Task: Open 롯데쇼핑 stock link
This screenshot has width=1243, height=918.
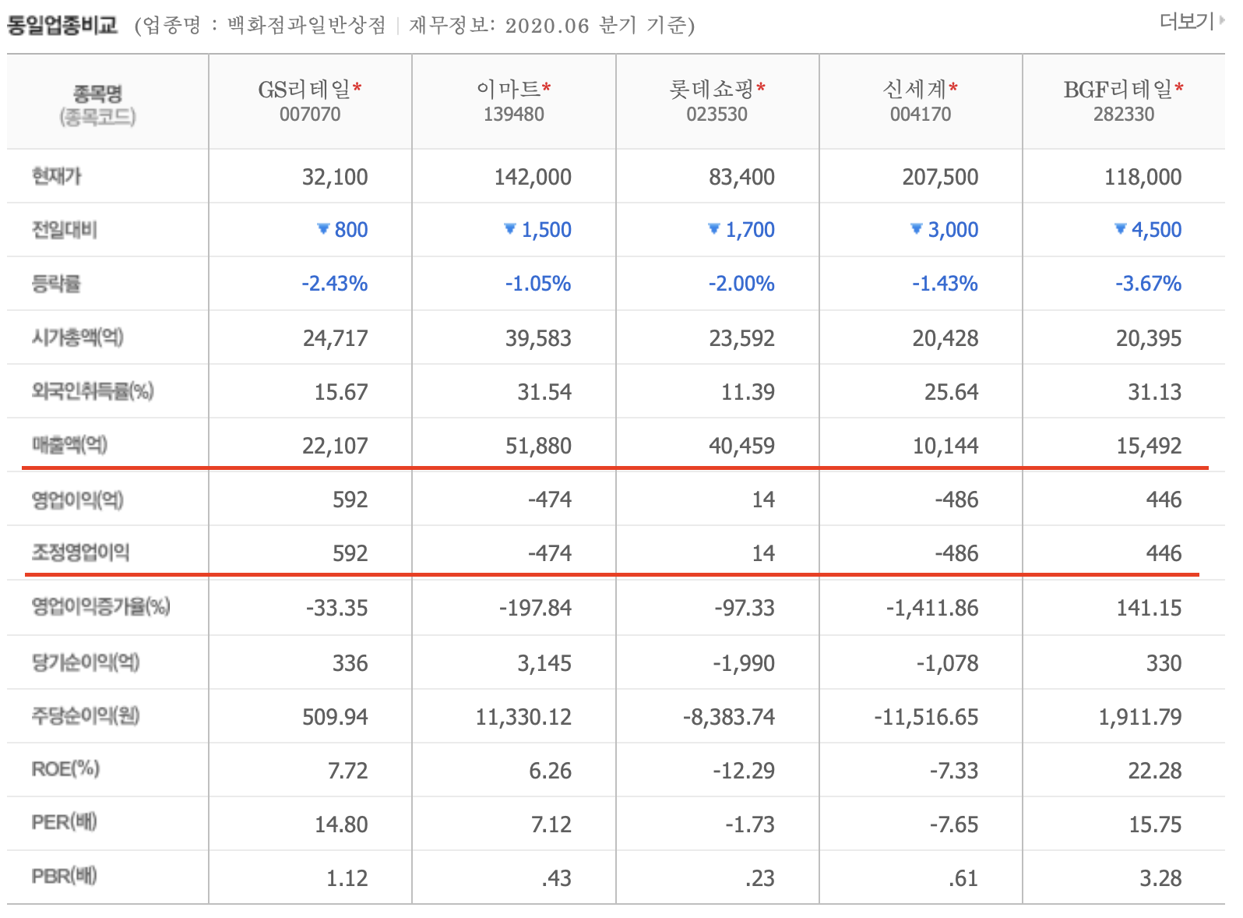Action: pyautogui.click(x=712, y=90)
